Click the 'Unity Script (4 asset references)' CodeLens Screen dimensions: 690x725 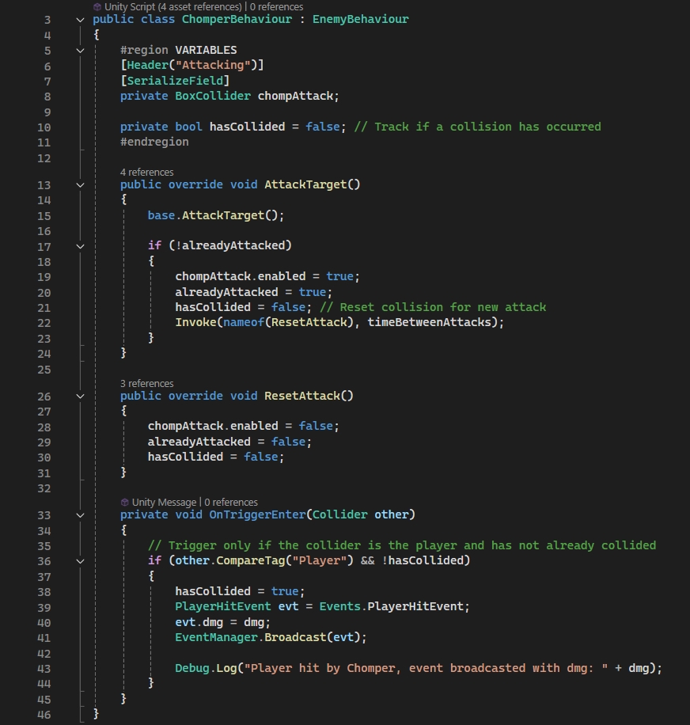(172, 7)
